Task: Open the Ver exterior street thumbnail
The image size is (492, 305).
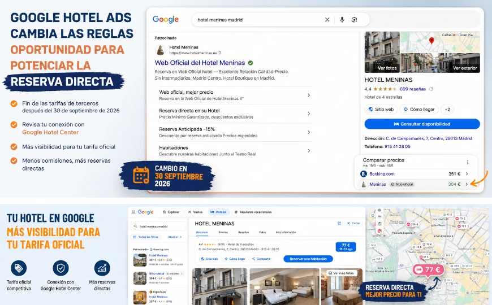Action: coord(440,63)
